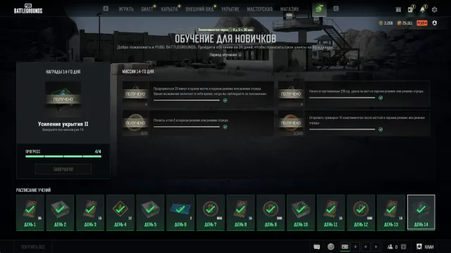Select ДЕНЬ 8 in the schedule
This screenshot has height=253, width=451.
click(x=240, y=212)
